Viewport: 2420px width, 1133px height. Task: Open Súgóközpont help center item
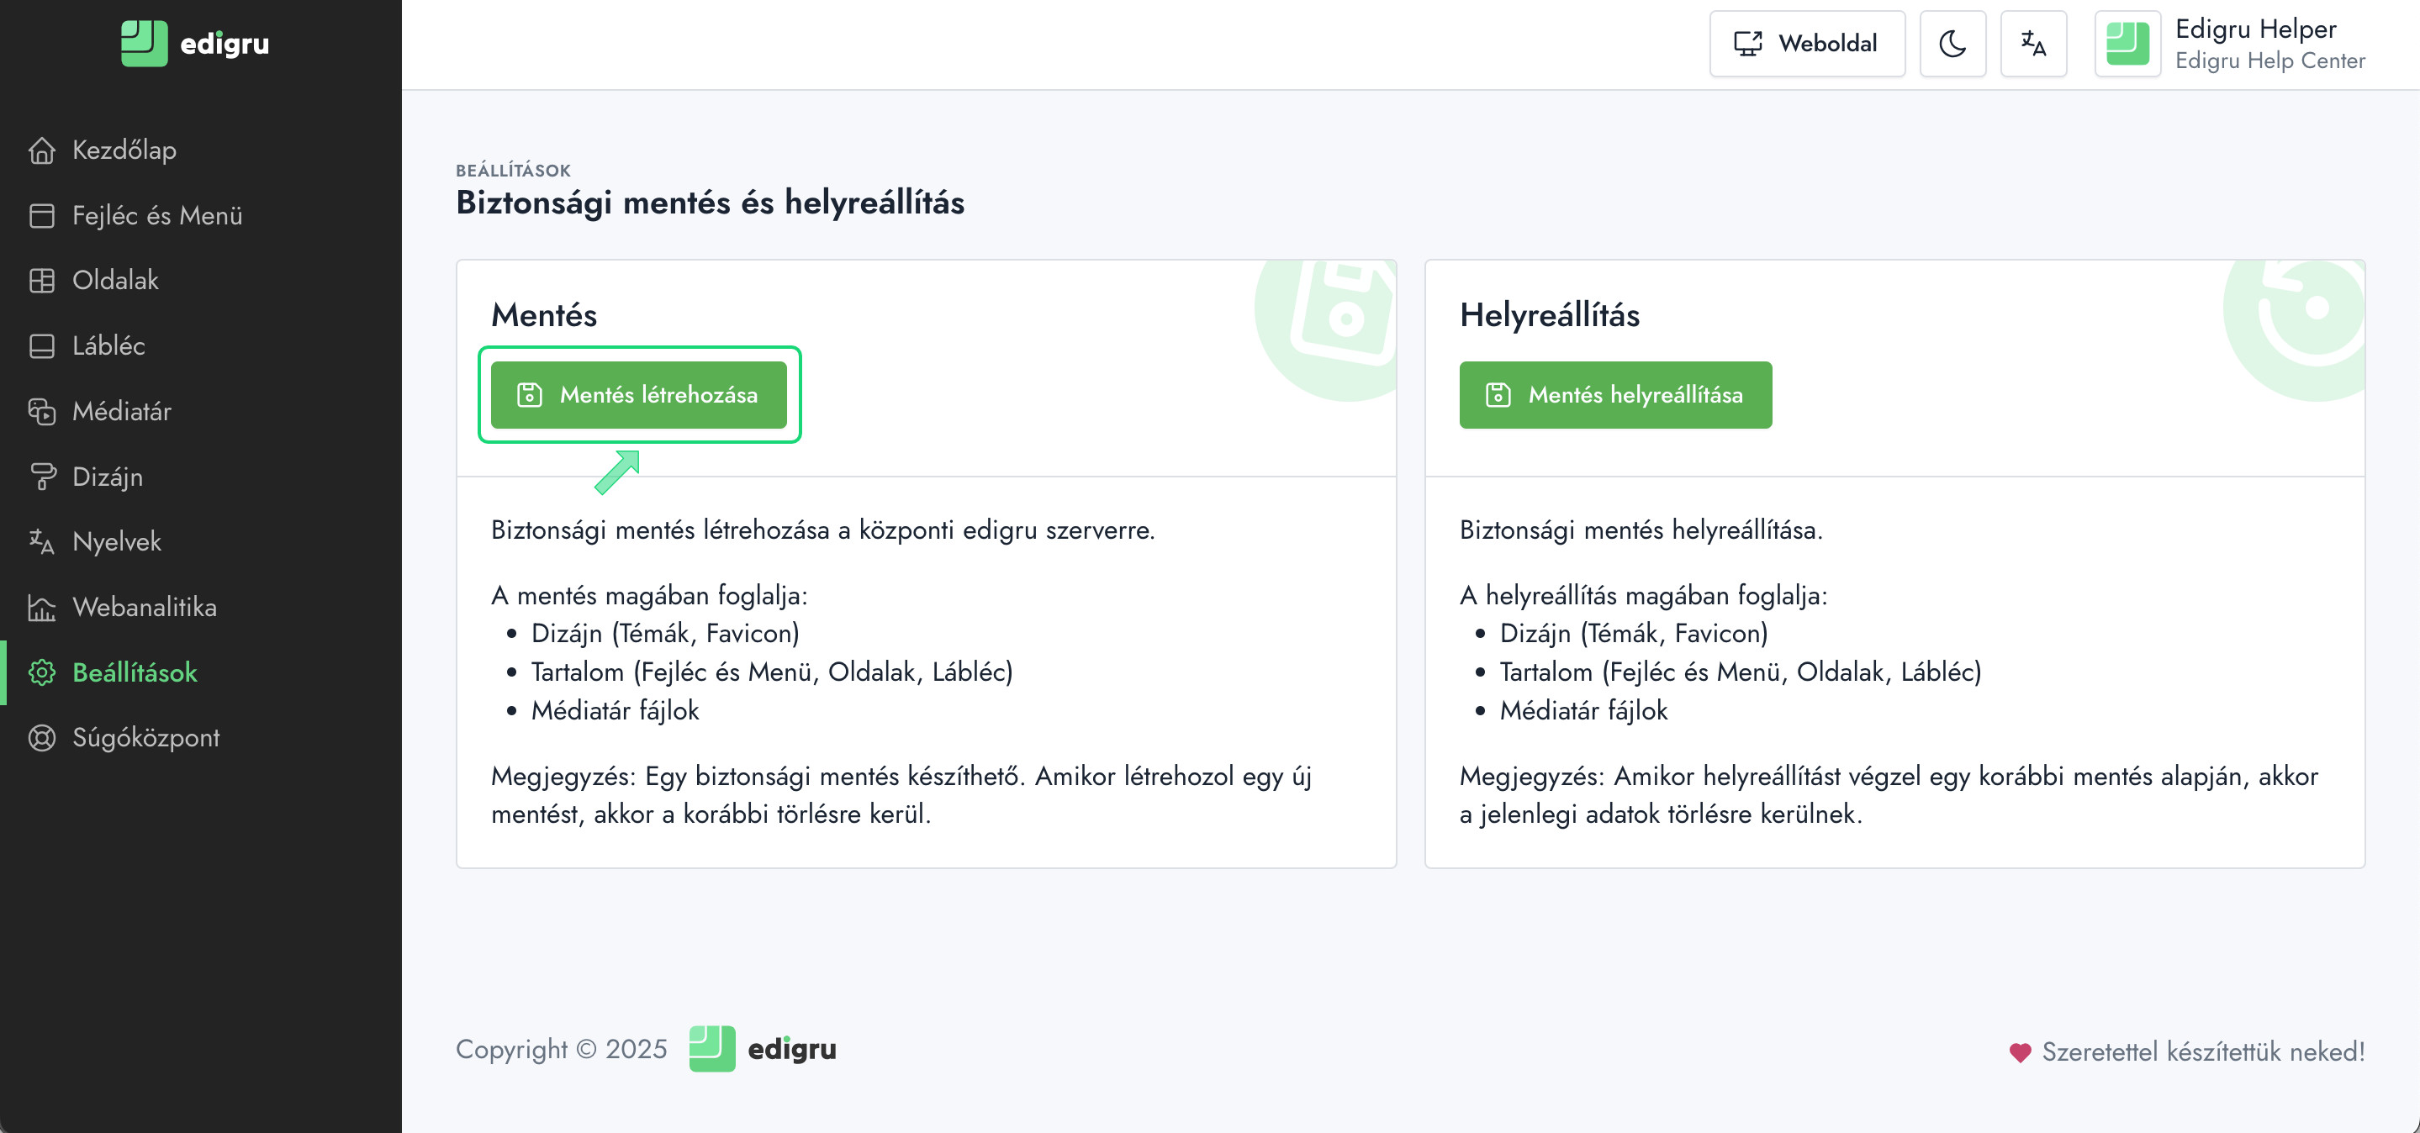(x=145, y=738)
